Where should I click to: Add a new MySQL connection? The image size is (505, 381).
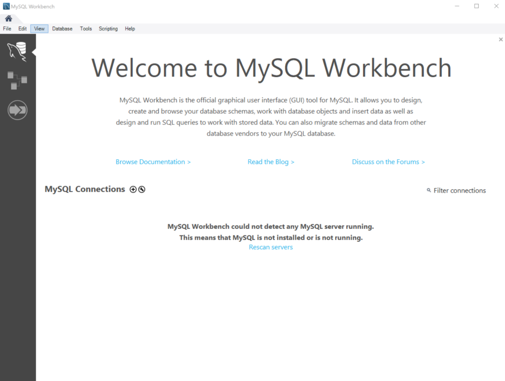(133, 189)
